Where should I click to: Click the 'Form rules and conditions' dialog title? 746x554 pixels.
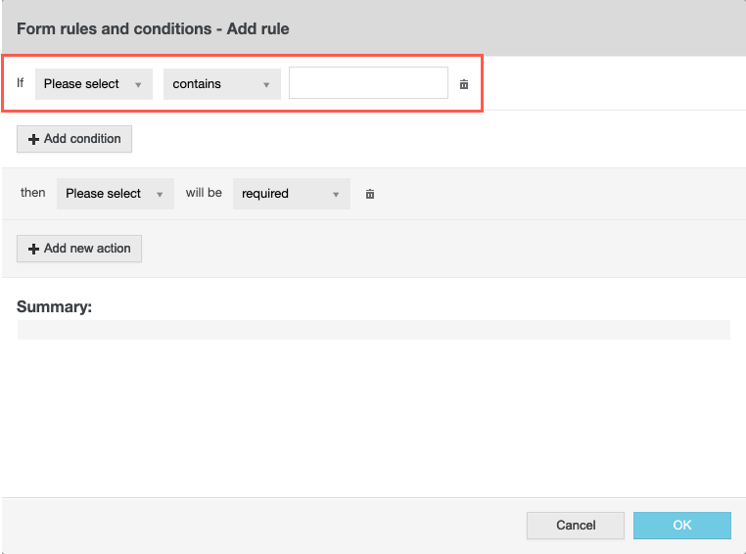(153, 28)
